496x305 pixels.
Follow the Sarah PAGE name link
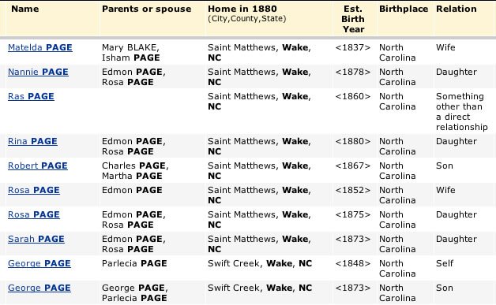[36, 239]
